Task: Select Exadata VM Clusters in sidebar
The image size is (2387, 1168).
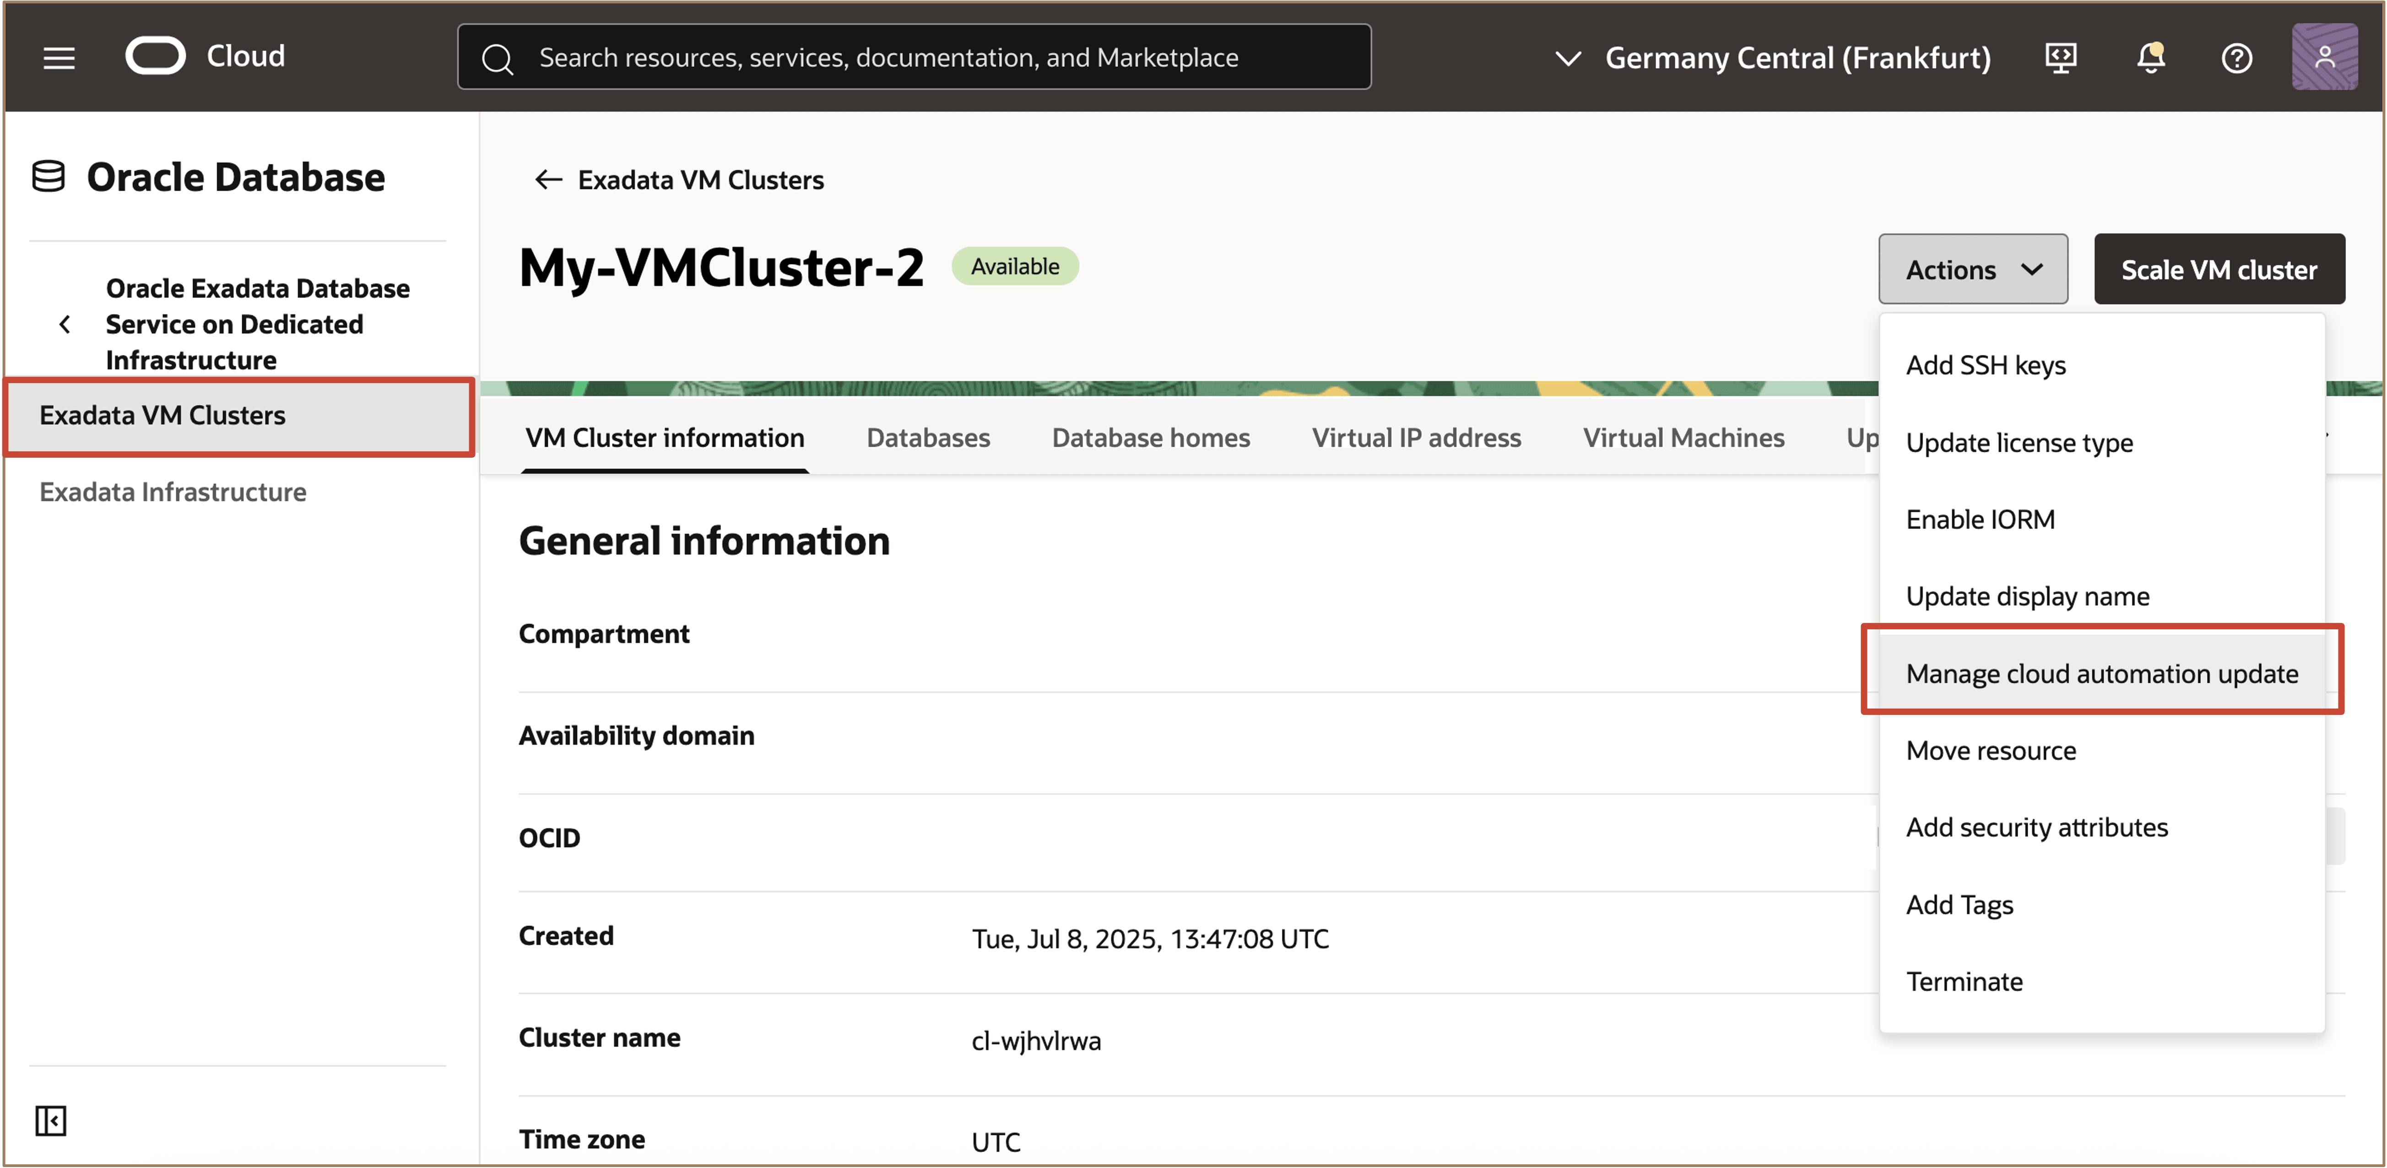Action: (239, 415)
